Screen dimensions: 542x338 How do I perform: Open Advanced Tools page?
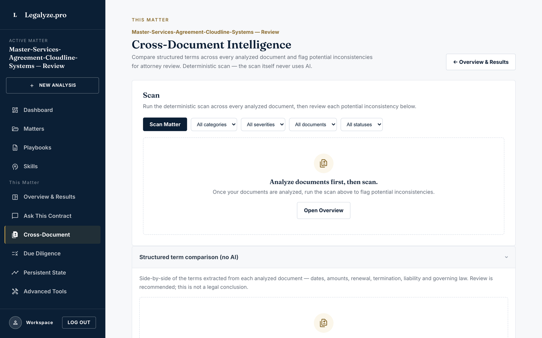click(x=53, y=291)
